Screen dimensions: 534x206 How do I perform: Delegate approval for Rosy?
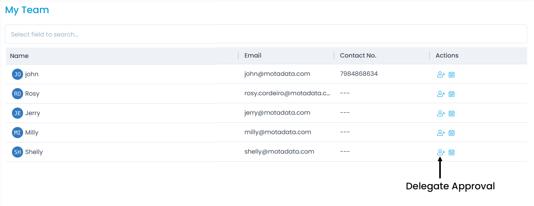click(441, 94)
